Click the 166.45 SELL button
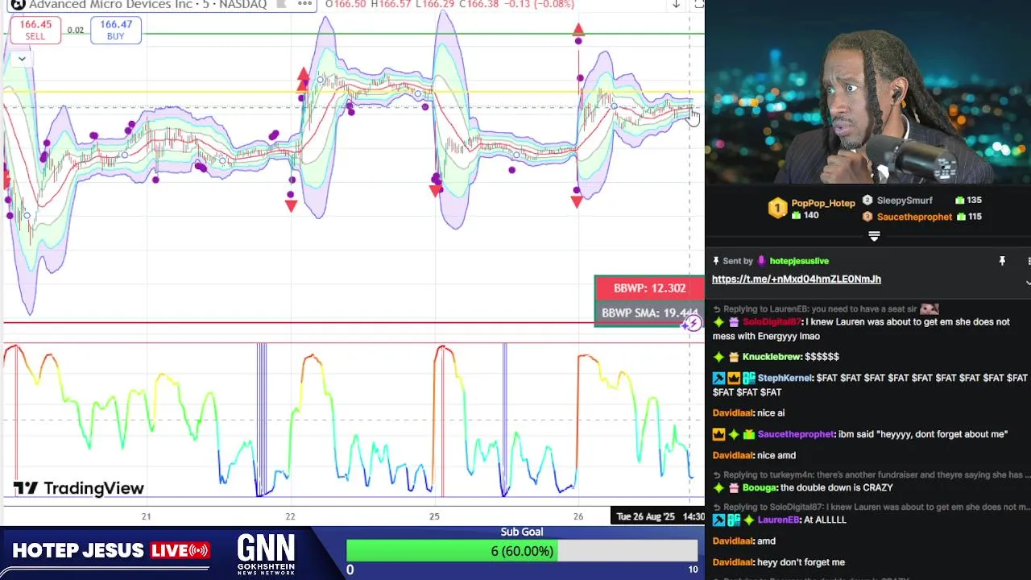Image resolution: width=1031 pixels, height=580 pixels. coord(35,30)
